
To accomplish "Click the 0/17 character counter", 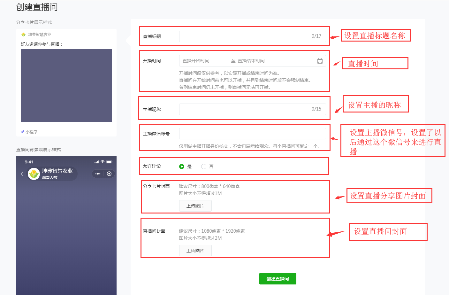I will click(316, 36).
